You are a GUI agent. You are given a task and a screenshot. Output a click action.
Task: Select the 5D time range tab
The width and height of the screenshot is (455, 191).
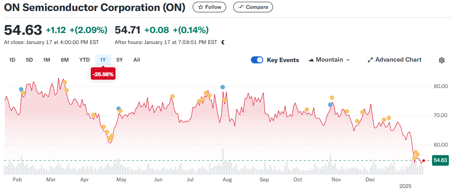click(x=29, y=60)
